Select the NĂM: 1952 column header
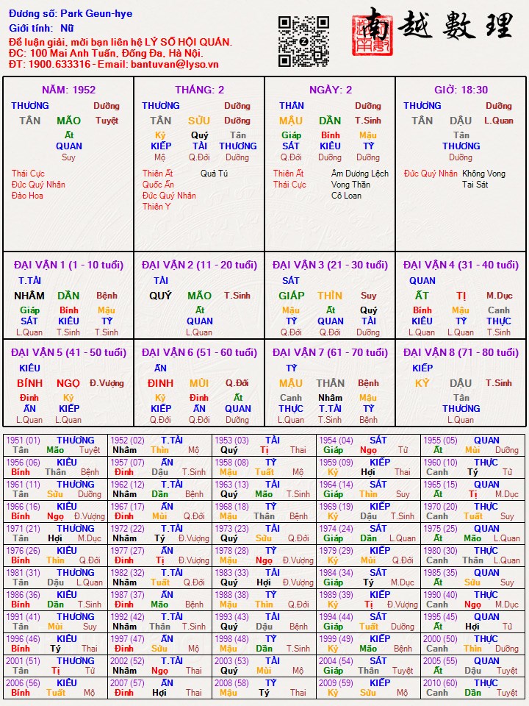Image resolution: width=529 pixels, height=706 pixels. (68, 90)
